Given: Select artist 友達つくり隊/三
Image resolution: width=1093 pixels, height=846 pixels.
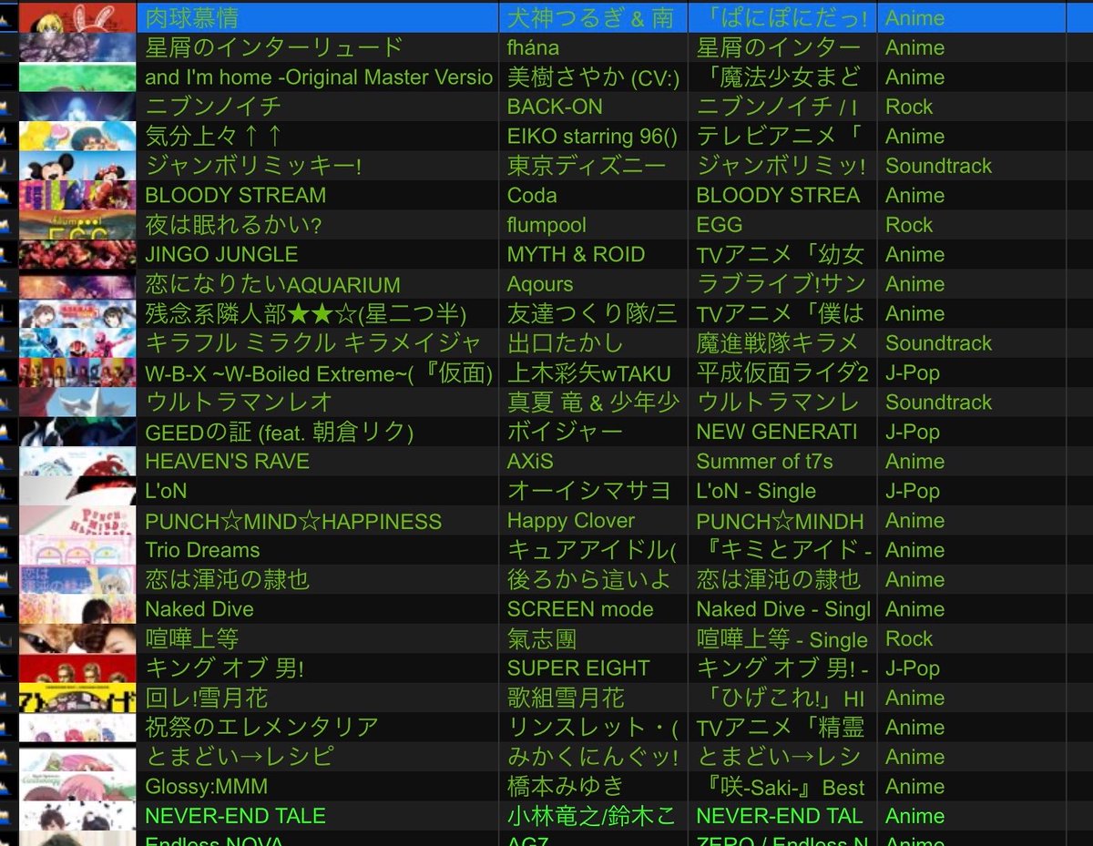Looking at the screenshot, I should tap(592, 313).
